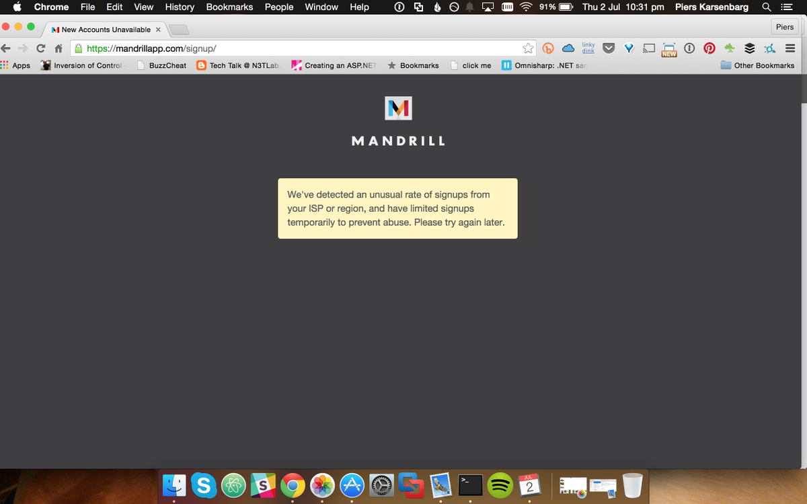This screenshot has width=807, height=504.
Task: Open the Apps bookmarks shortcut
Action: click(x=15, y=65)
